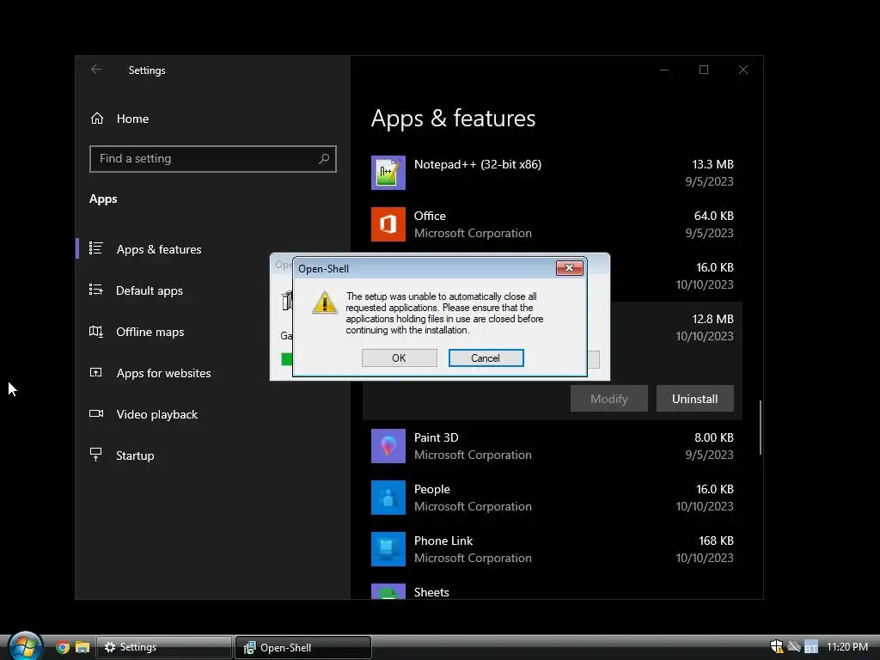Click the Settings back arrow
This screenshot has height=660, width=880.
96,70
